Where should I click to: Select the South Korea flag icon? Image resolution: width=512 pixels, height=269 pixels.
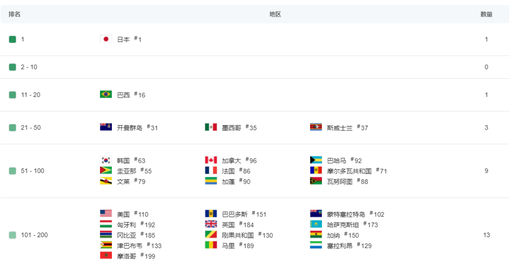pos(106,160)
